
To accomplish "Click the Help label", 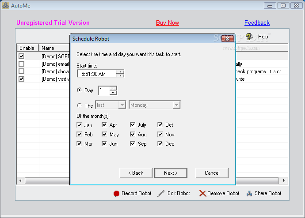I will point(263,37).
